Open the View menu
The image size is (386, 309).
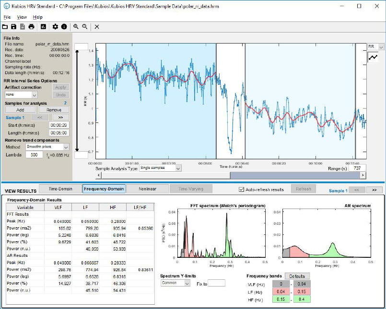(x=22, y=17)
